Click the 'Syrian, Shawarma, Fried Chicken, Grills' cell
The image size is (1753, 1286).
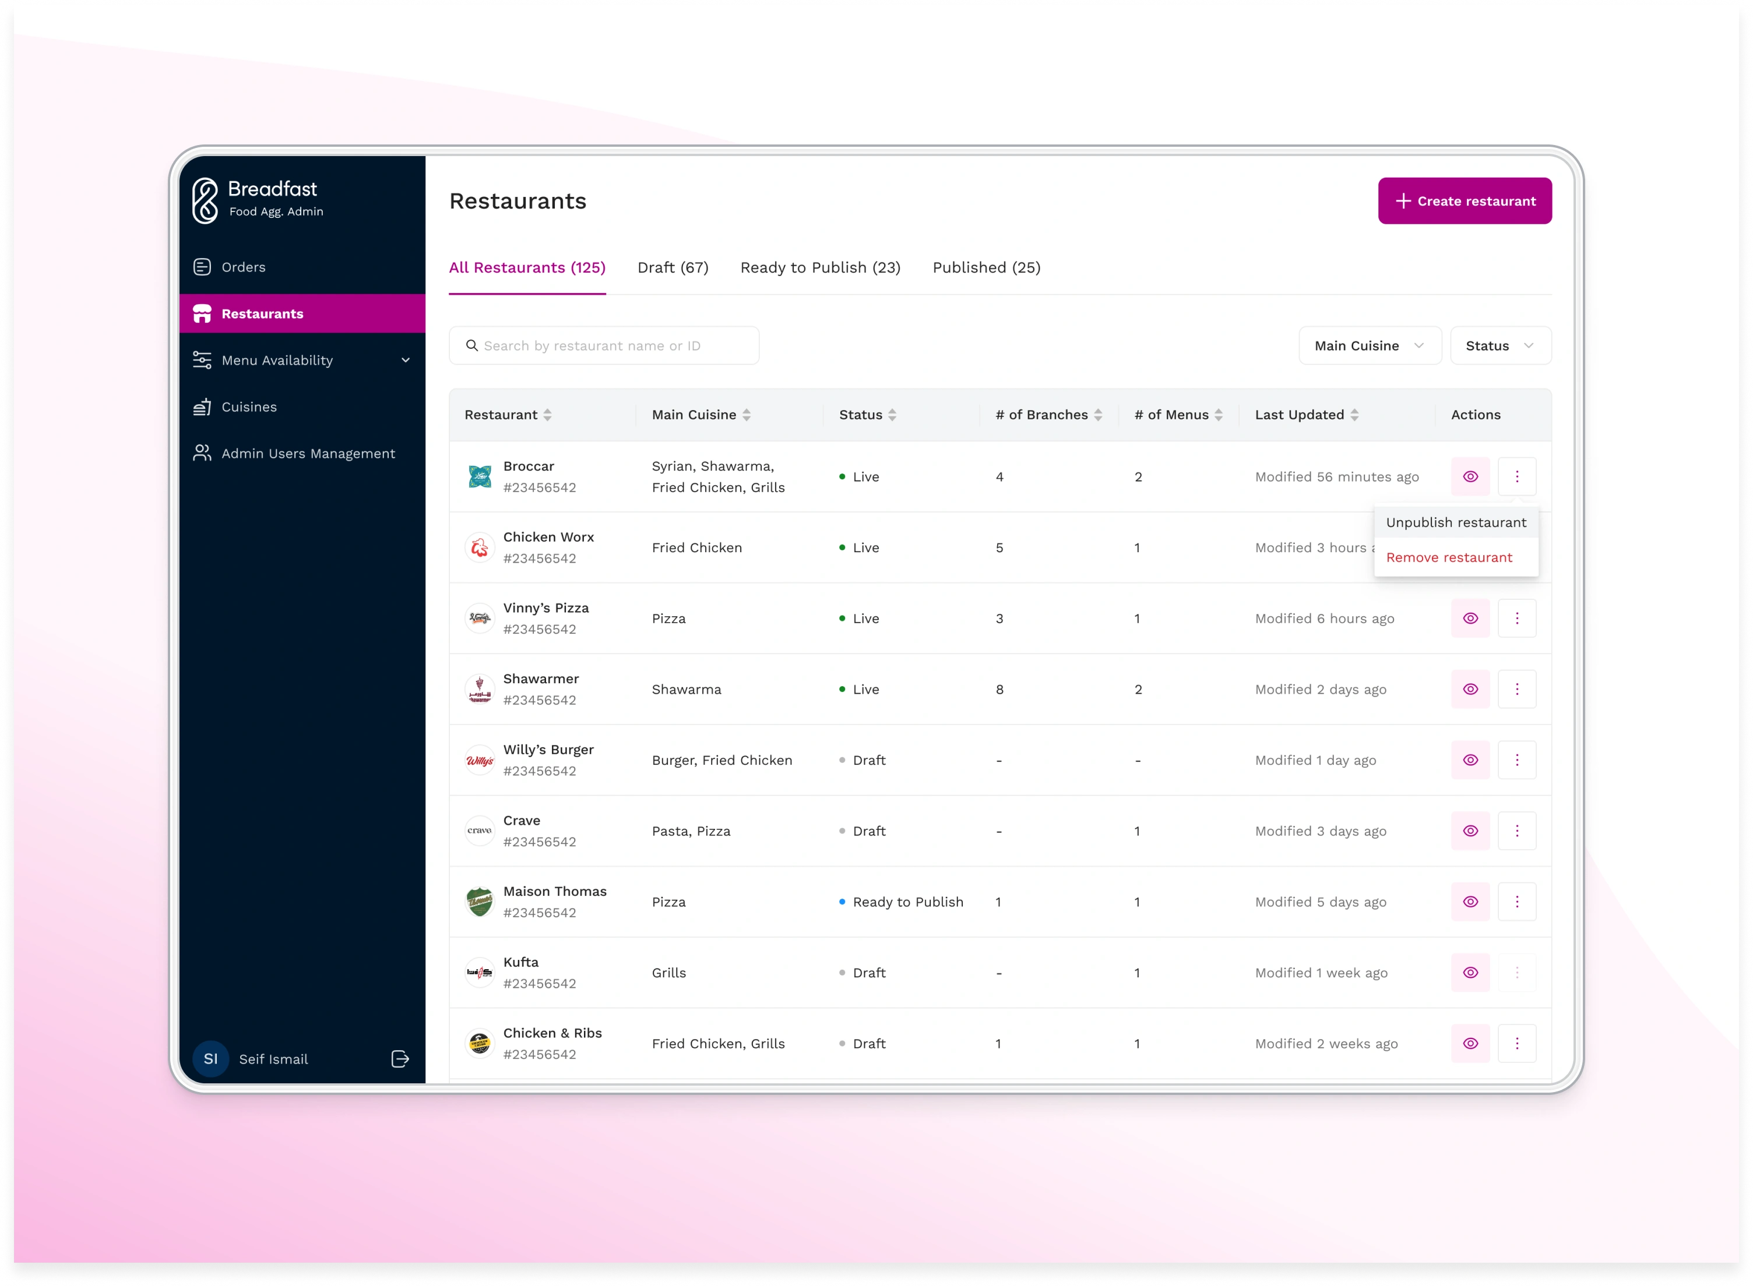(718, 476)
